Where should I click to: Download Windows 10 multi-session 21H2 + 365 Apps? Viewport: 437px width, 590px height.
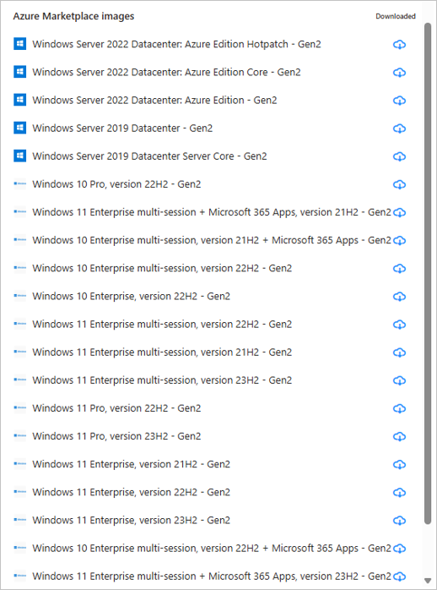399,240
